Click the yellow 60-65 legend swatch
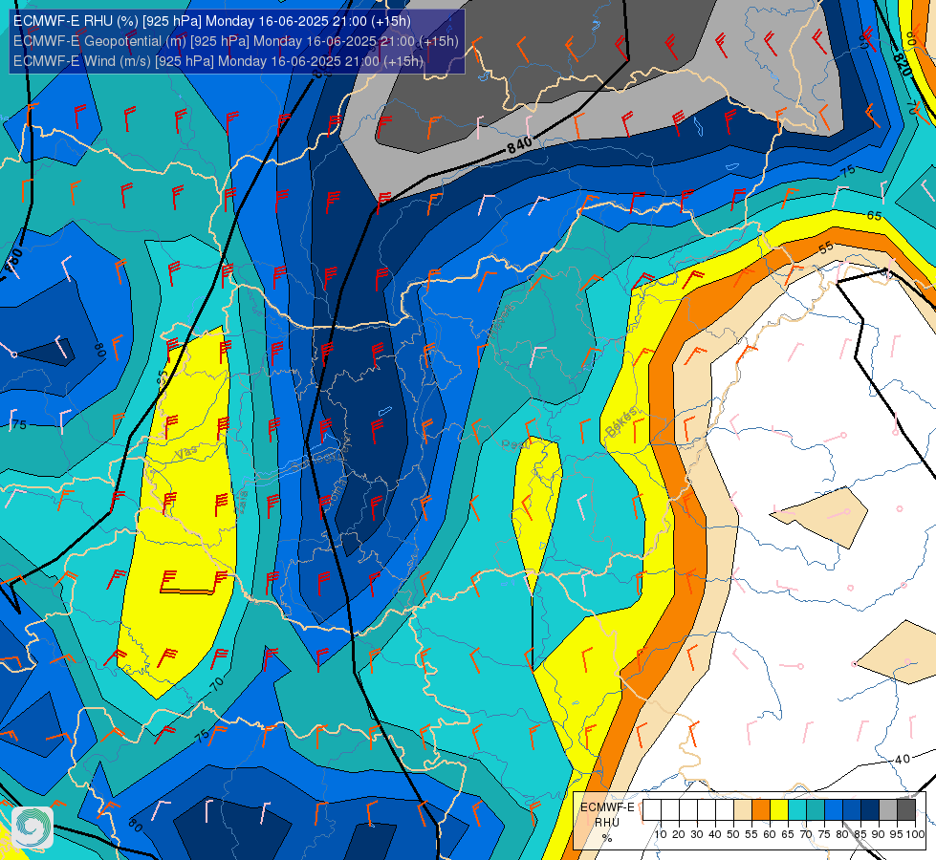Image resolution: width=936 pixels, height=860 pixels. tap(779, 810)
